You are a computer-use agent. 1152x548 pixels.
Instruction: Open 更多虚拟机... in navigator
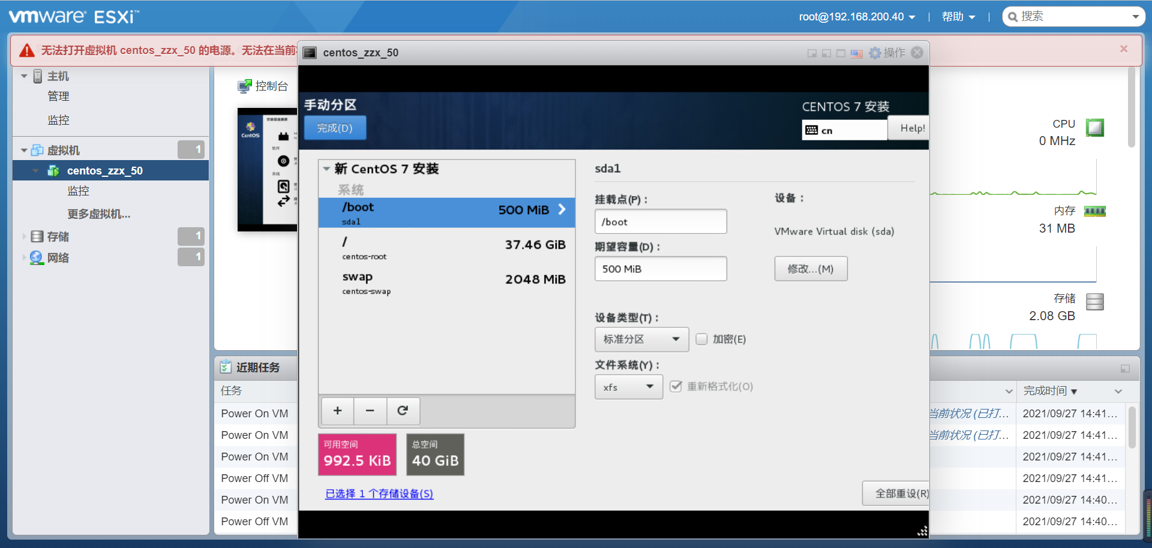(x=98, y=214)
